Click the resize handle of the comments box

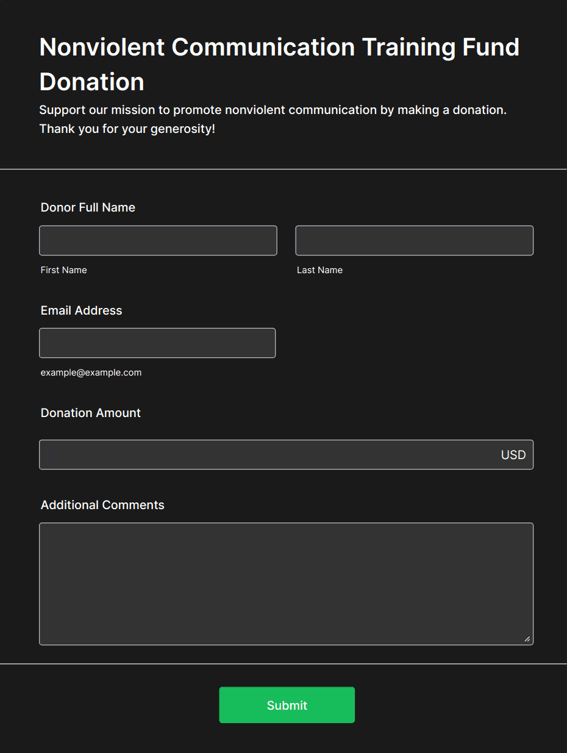click(x=527, y=638)
